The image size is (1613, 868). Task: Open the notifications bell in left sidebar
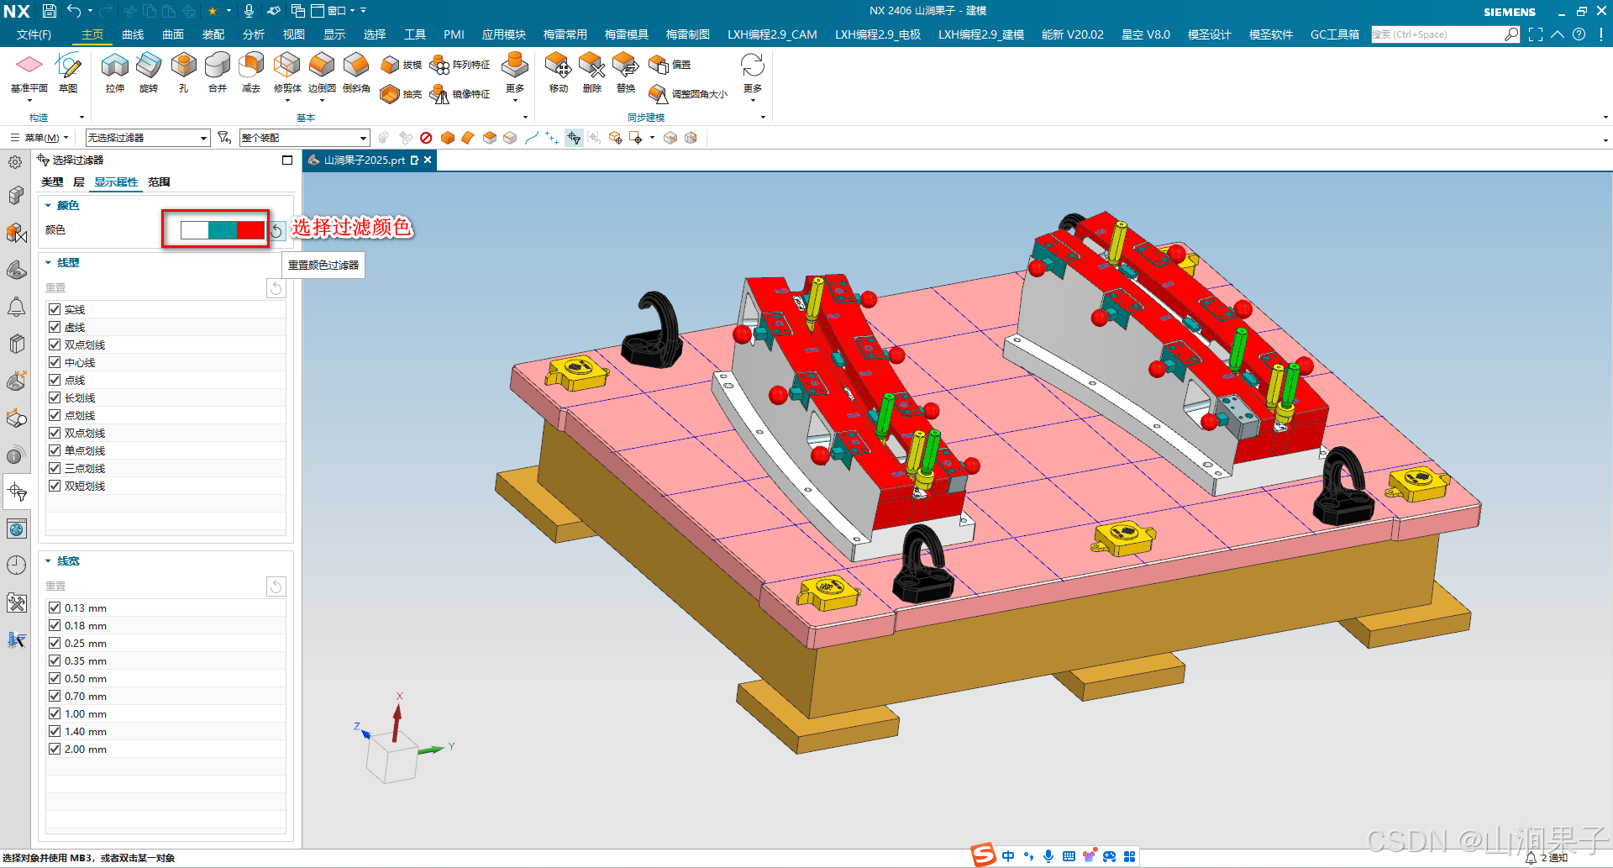coord(16,307)
